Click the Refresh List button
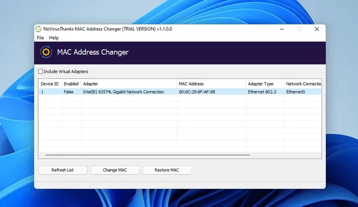 click(63, 170)
